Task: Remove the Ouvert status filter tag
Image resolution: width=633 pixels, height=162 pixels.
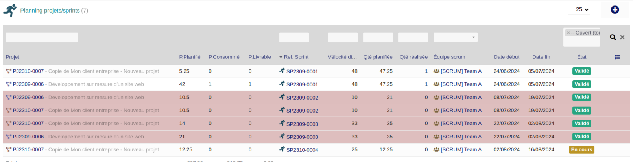Action: [x=568, y=33]
